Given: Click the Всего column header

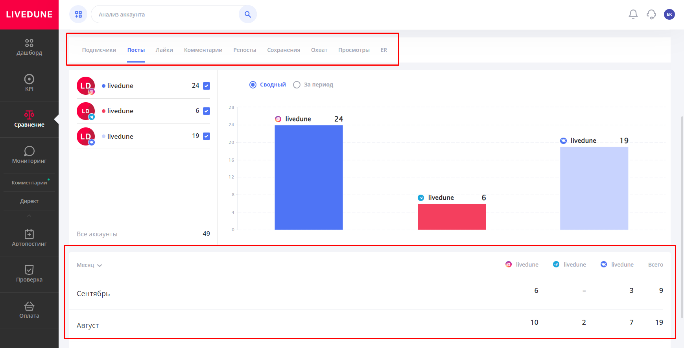Looking at the screenshot, I should pos(656,265).
